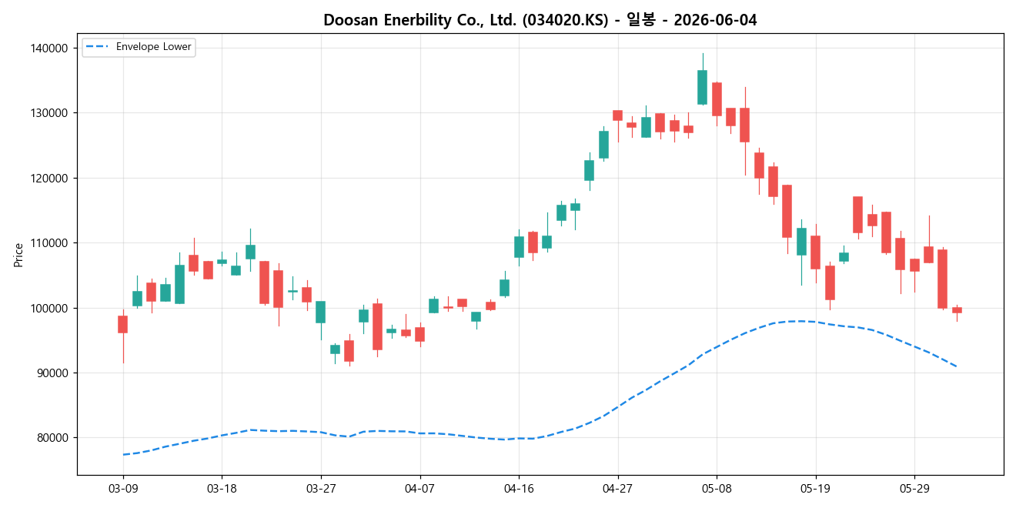
Task: Click the 05-19 x-axis date label
Action: [x=815, y=488]
